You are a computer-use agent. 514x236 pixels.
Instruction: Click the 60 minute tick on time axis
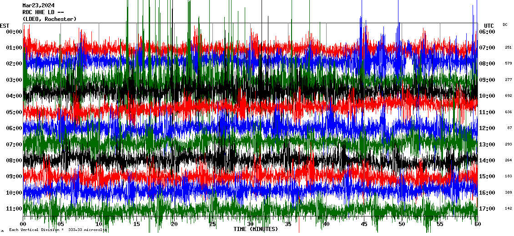coord(477,224)
